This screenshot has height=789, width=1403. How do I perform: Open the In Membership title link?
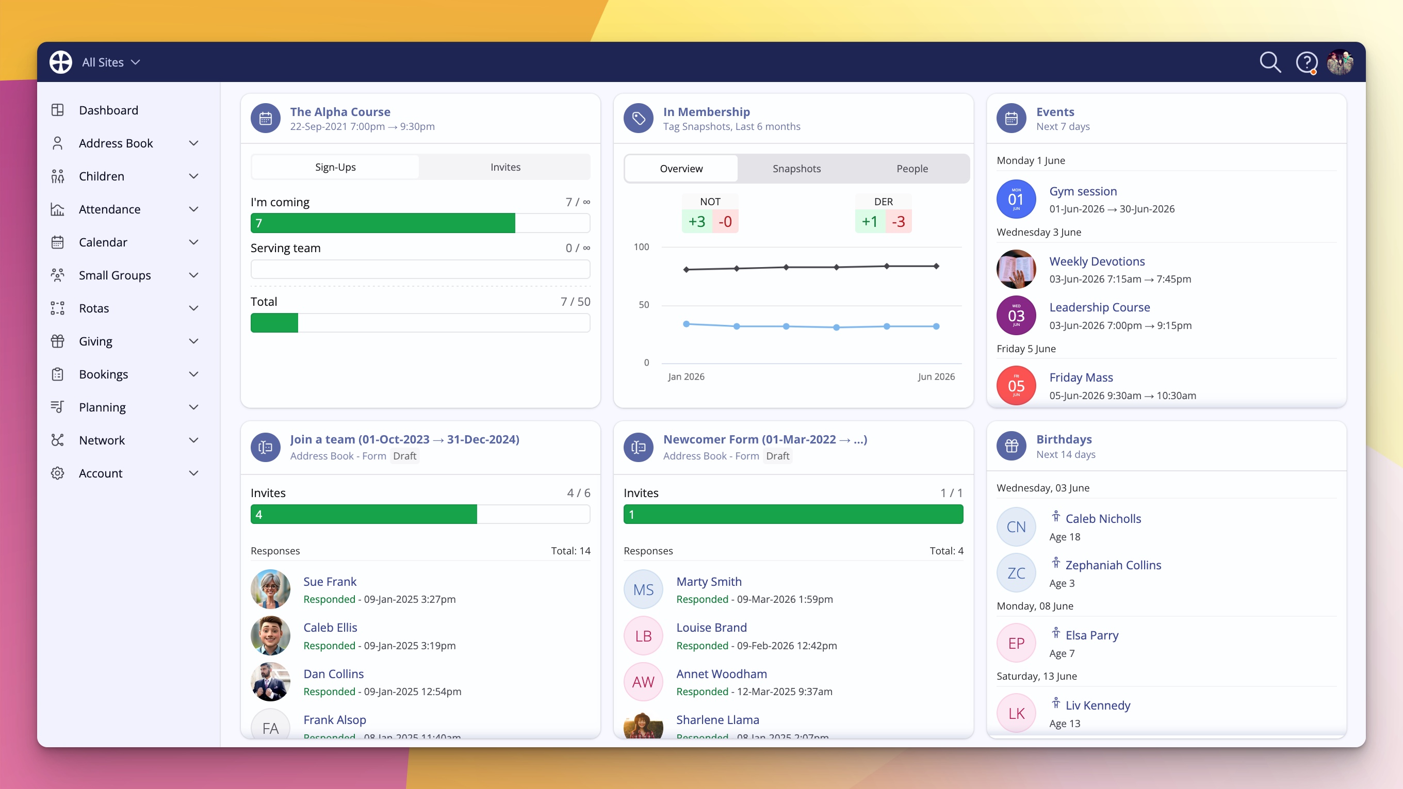pos(707,111)
